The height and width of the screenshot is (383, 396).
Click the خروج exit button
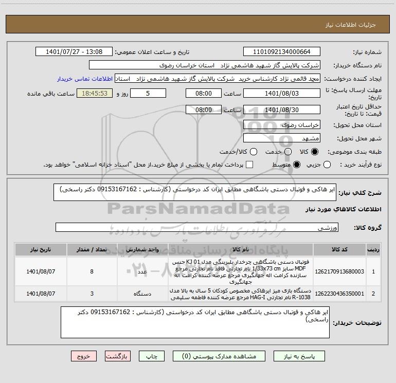pos(84,356)
